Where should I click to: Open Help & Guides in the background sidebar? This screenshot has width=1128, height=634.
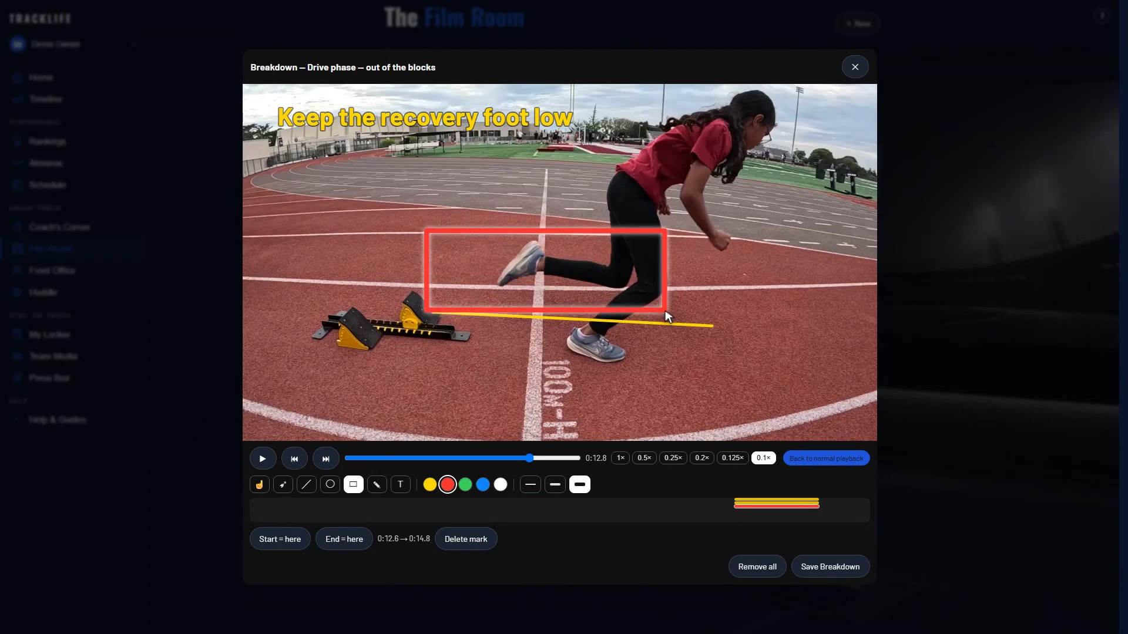coord(57,420)
